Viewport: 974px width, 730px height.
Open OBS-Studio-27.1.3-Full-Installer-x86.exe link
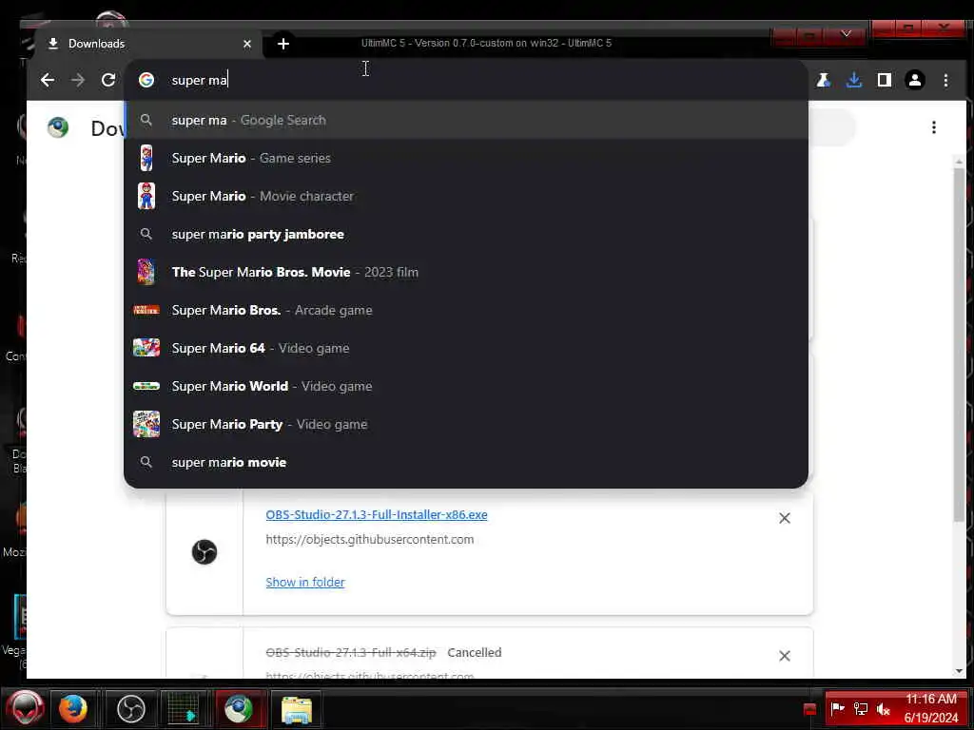tap(377, 514)
